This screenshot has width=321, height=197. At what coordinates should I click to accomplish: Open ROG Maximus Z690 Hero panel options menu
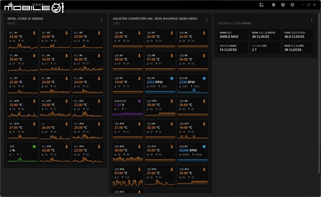(206, 21)
